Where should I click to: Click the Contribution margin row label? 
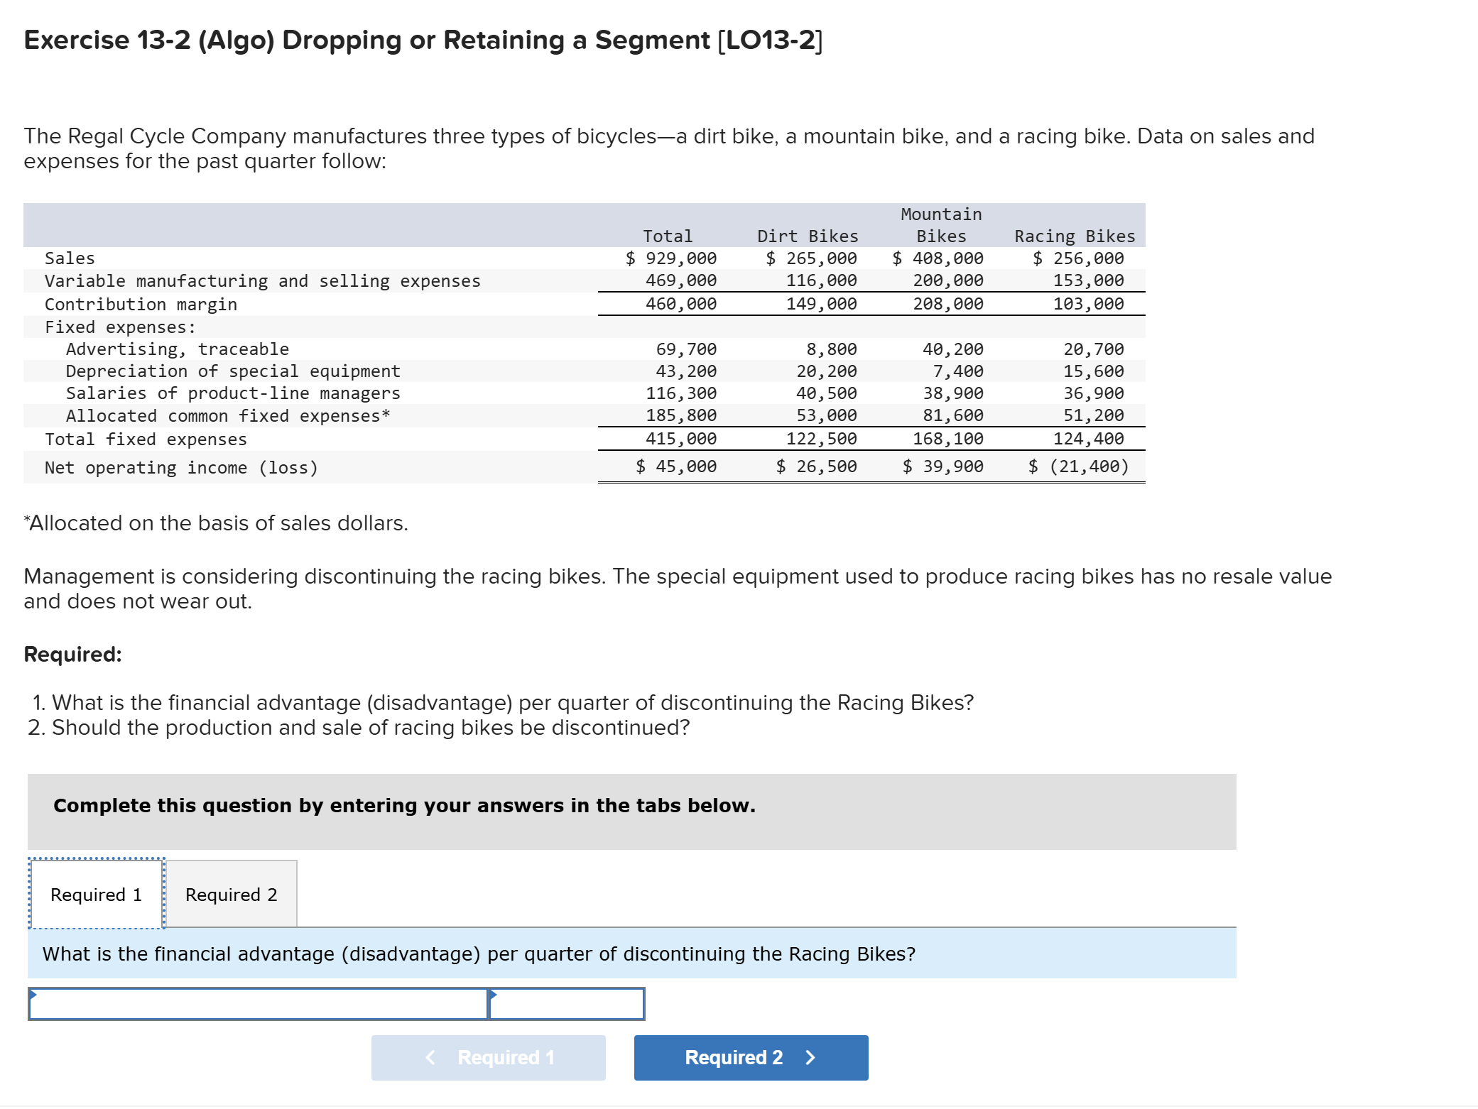(x=140, y=303)
